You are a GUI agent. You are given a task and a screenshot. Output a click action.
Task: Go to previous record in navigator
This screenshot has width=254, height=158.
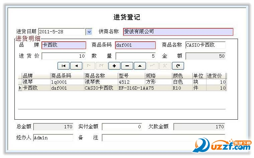coord(76,66)
